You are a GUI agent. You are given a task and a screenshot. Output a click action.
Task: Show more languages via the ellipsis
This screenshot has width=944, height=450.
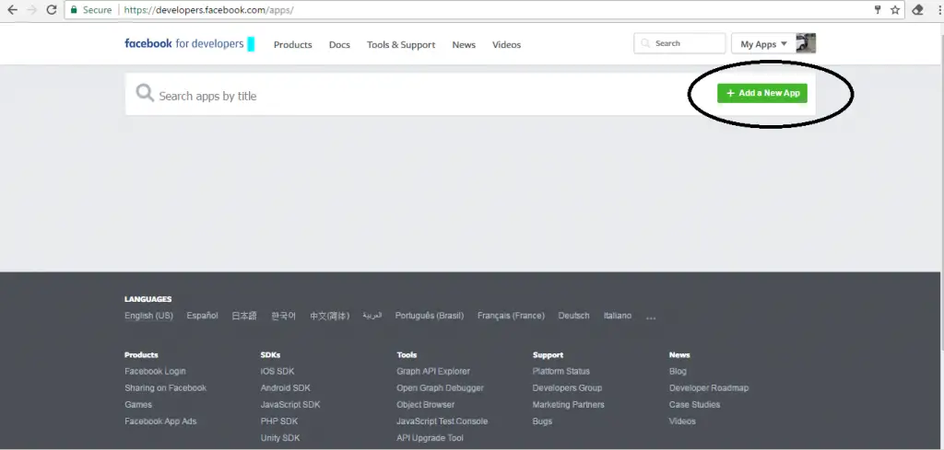[x=651, y=317]
